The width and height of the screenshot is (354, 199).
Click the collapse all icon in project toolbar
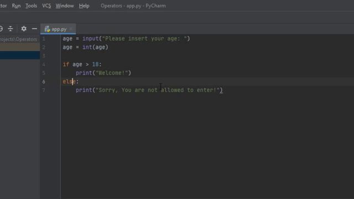pyautogui.click(x=11, y=29)
